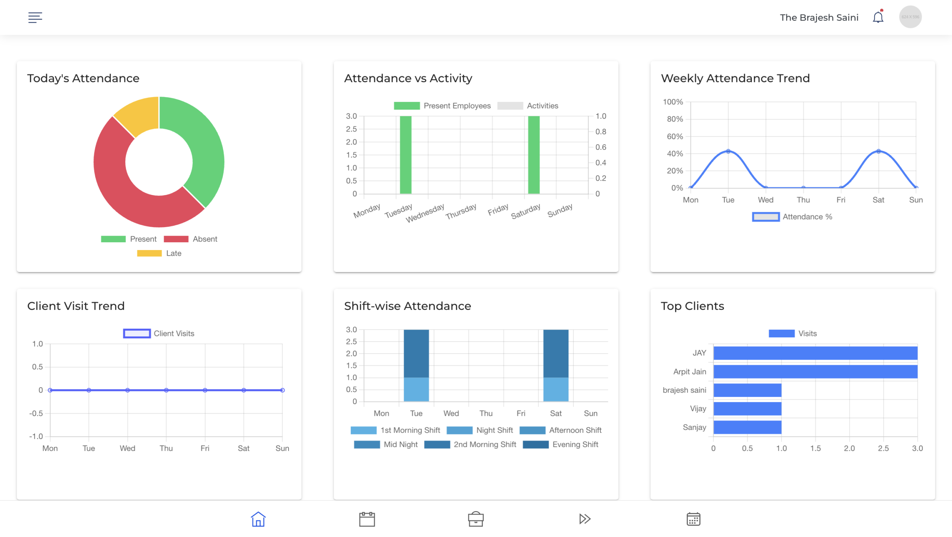Screen dimensions: 952x537
Task: Open the dotted calendar grid icon
Action: 693,519
